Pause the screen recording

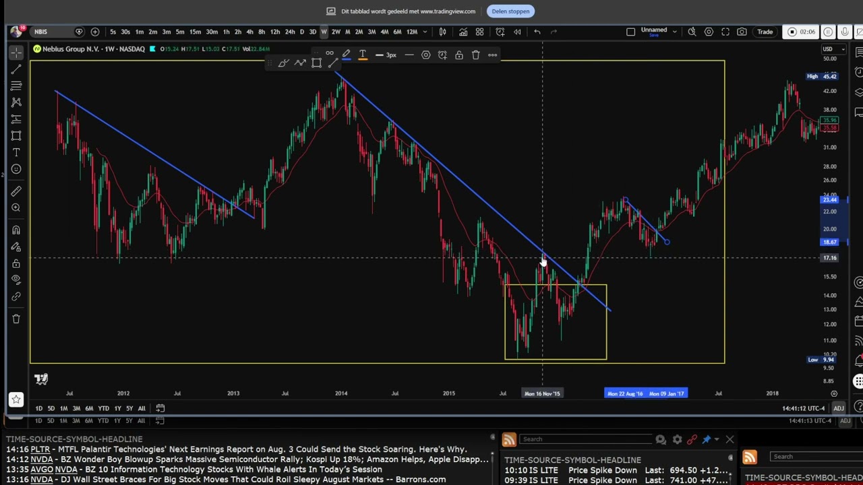pos(828,32)
